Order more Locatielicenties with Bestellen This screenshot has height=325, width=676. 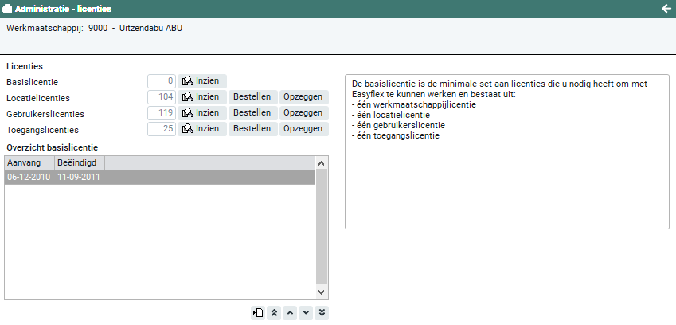[252, 96]
